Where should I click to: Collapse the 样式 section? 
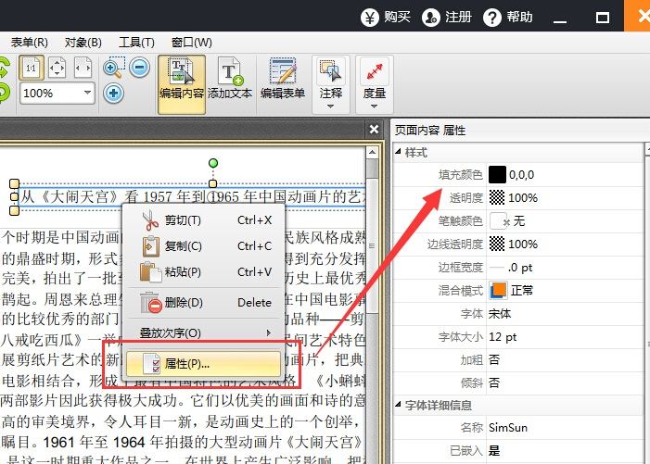398,152
